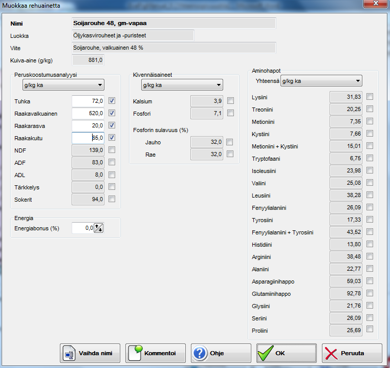Click the Kalsium value 3,9
This screenshot has height=368, width=390.
point(207,101)
